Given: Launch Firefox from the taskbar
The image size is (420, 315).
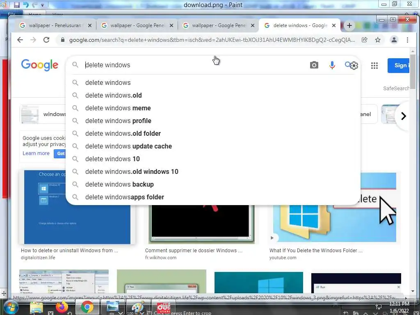Looking at the screenshot, I should 62,307.
